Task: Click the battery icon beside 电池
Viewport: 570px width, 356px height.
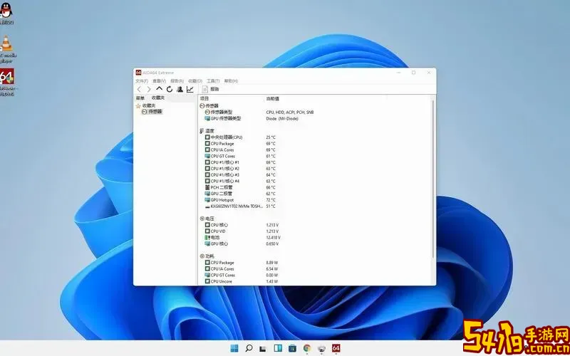Action: 207,238
